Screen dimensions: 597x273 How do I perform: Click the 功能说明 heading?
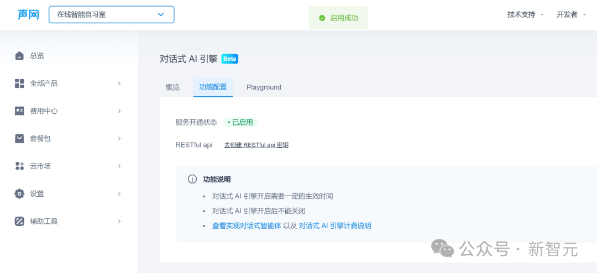click(217, 180)
